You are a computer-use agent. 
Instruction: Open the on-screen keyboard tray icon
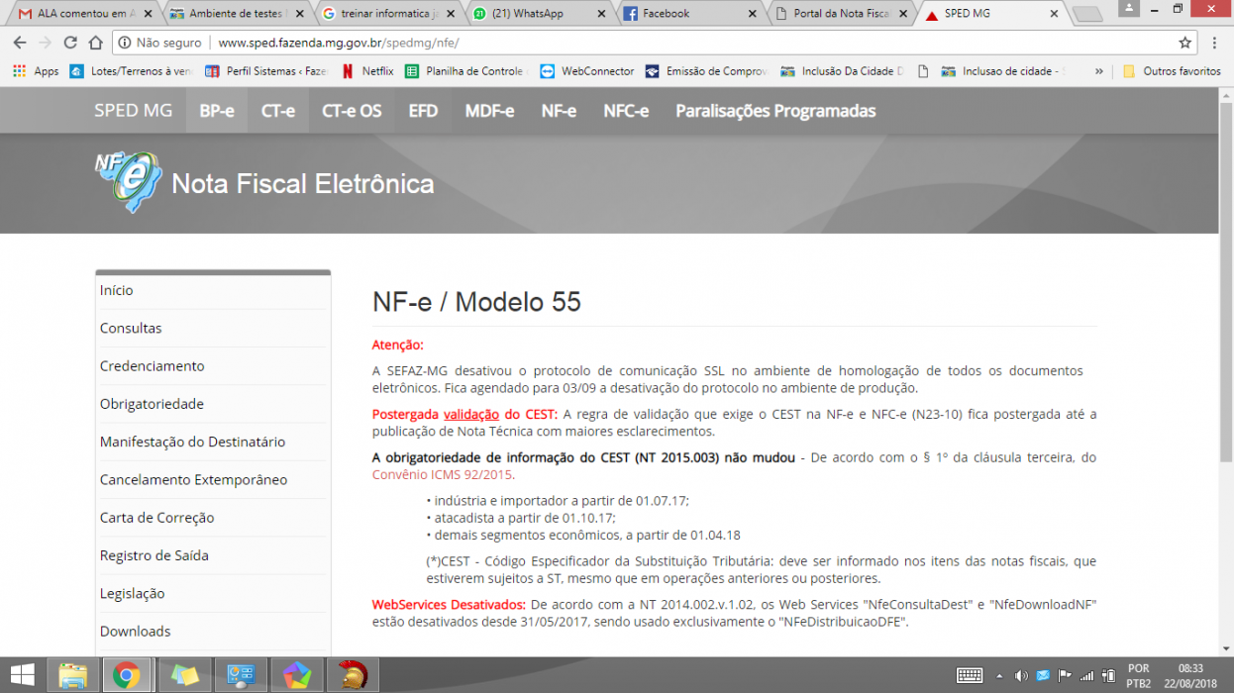970,675
